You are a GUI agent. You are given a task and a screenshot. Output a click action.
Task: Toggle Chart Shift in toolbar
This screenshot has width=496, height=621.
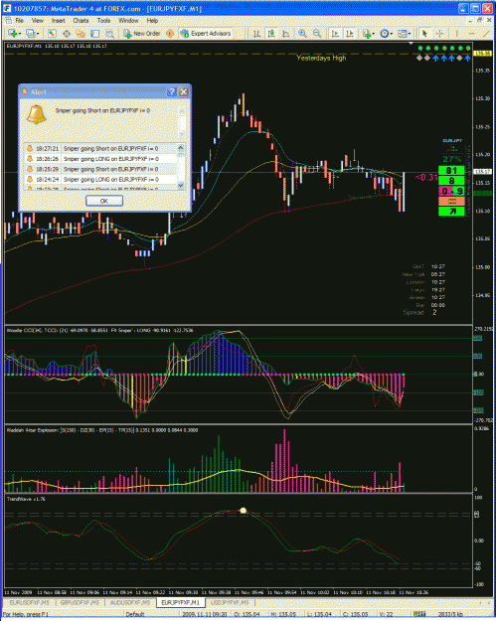point(350,34)
